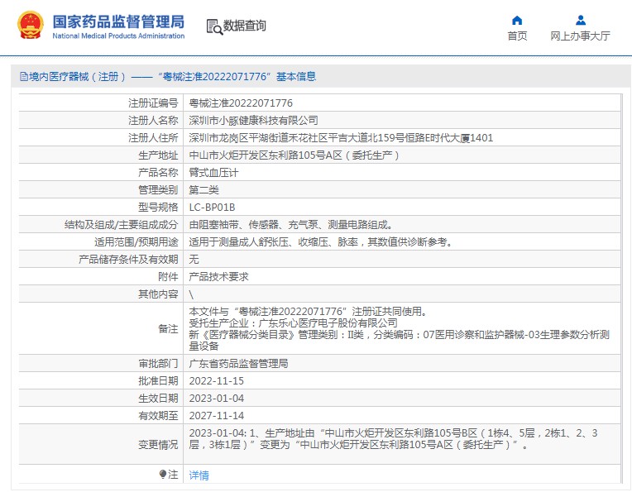
Task: Select attachment value 产品技术要求
Action: [x=219, y=276]
